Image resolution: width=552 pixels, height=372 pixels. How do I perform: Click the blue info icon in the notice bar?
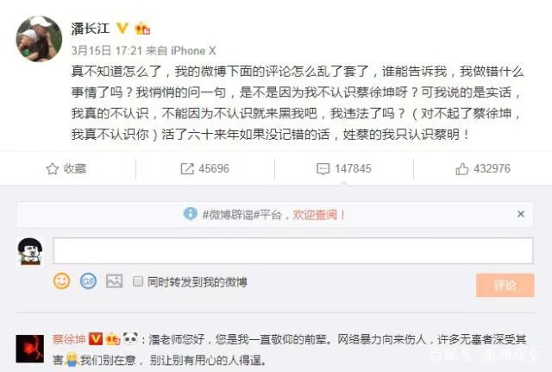coord(191,214)
